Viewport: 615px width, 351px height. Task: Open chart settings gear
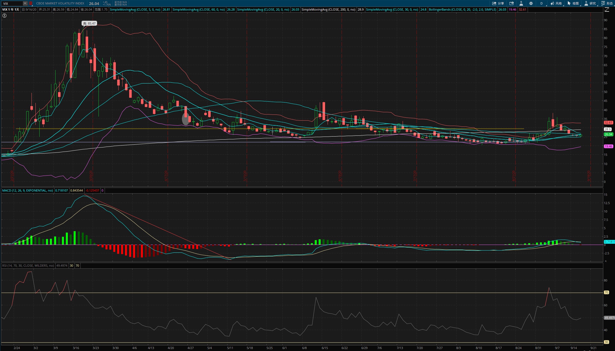(531, 3)
